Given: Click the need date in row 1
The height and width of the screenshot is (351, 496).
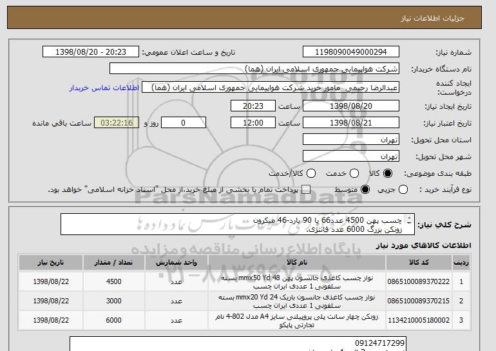Looking at the screenshot, I should pos(51,281).
